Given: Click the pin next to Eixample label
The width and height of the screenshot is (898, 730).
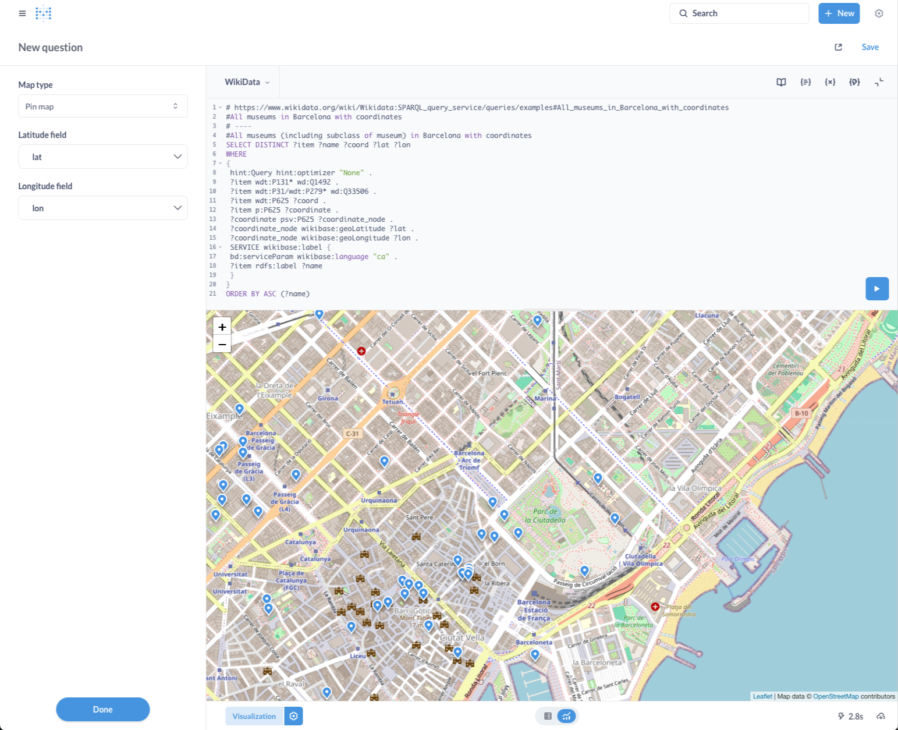Looking at the screenshot, I should coord(239,410).
